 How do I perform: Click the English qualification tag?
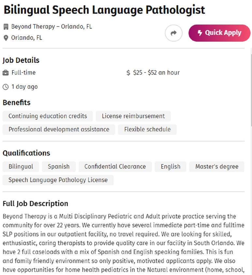point(170,167)
